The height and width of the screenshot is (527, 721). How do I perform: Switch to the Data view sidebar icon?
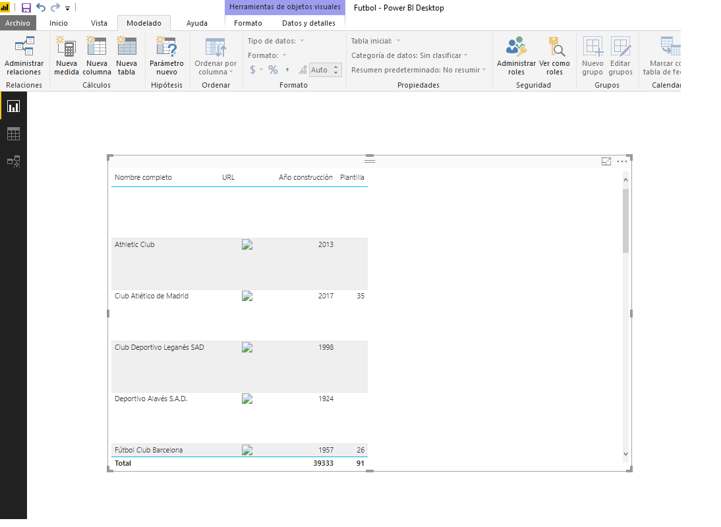pyautogui.click(x=13, y=134)
